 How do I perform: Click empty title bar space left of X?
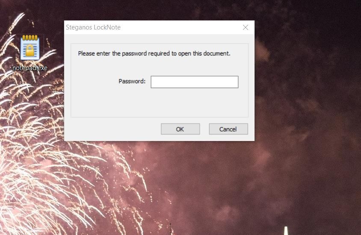[180, 27]
